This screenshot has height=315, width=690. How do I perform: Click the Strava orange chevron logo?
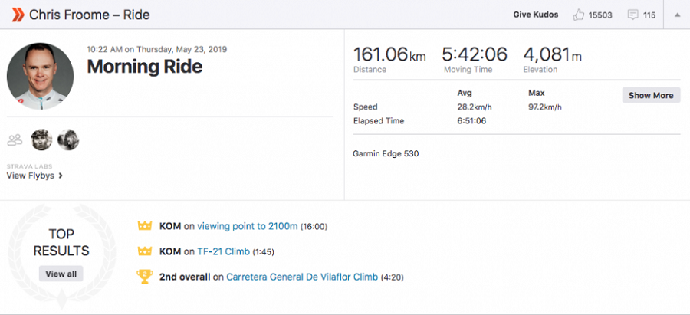(18, 15)
